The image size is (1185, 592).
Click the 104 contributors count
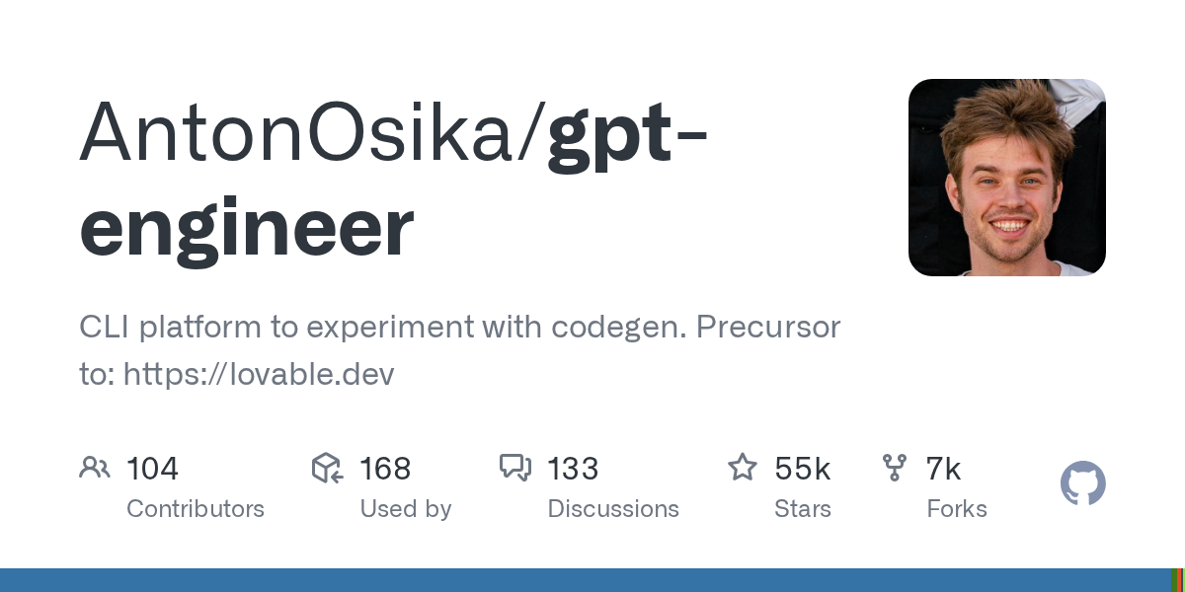tap(152, 469)
